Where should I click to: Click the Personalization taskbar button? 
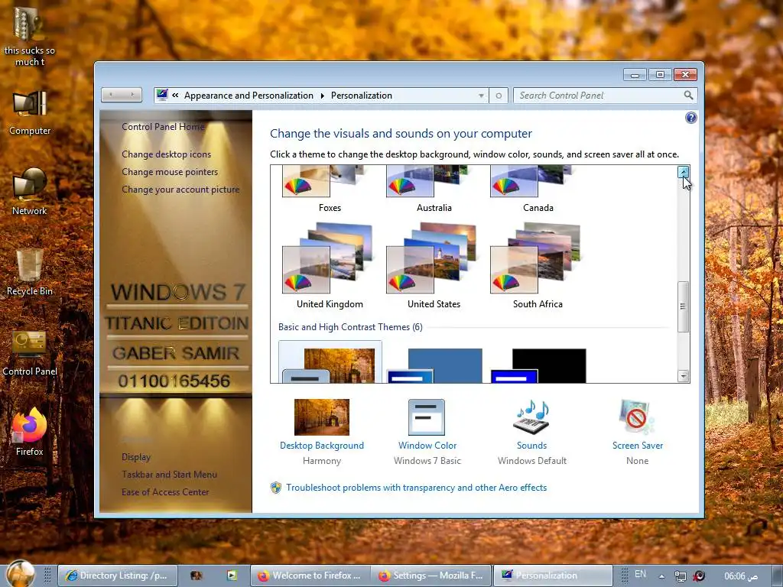(553, 576)
